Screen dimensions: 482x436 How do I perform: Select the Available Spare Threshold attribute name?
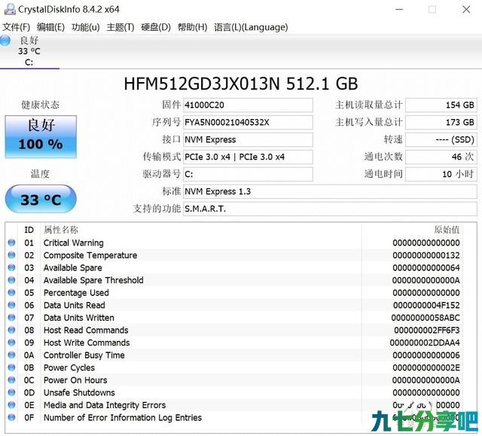(x=93, y=280)
